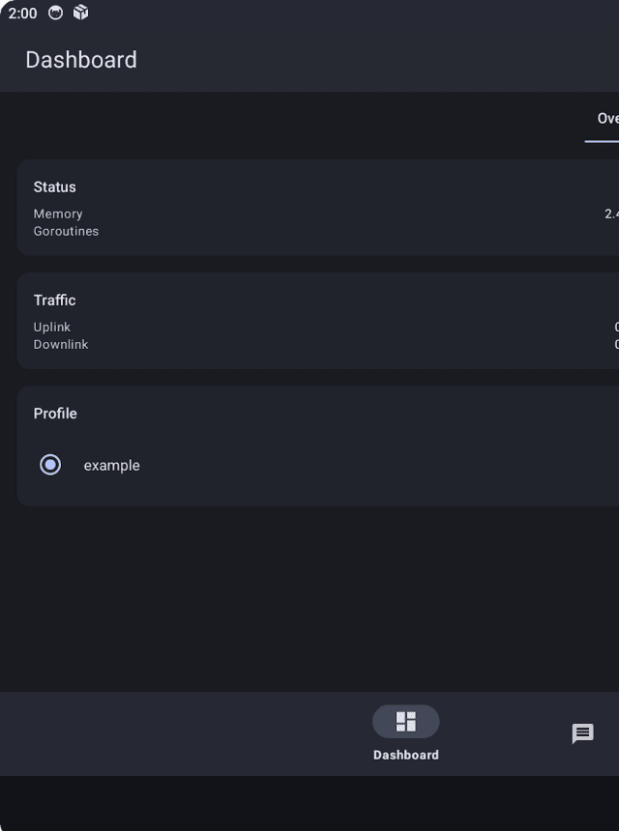Click the Traffic card heading
Screen dimensions: 619x831
point(54,300)
